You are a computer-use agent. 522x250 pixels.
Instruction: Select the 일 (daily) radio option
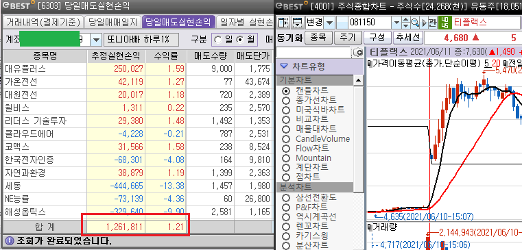pyautogui.click(x=218, y=40)
